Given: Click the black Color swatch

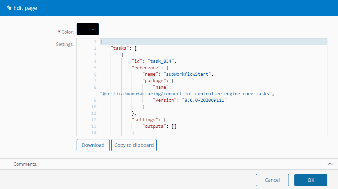Looking at the screenshot, I should click(83, 29).
